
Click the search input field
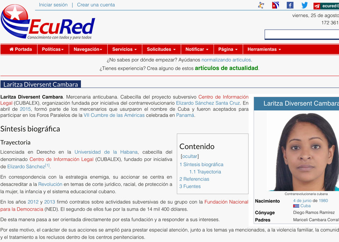[x=302, y=34]
